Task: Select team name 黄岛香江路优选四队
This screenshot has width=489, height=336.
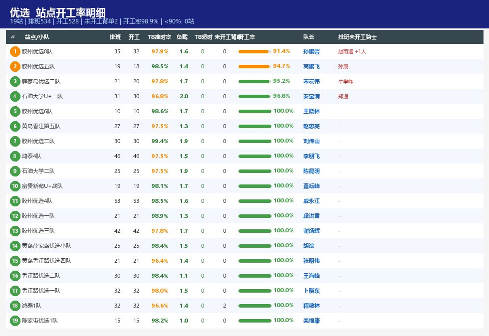Action: click(46, 261)
